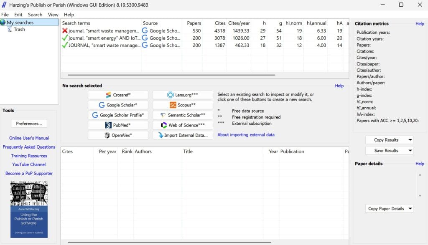Start a new Crossref search

pos(118,95)
